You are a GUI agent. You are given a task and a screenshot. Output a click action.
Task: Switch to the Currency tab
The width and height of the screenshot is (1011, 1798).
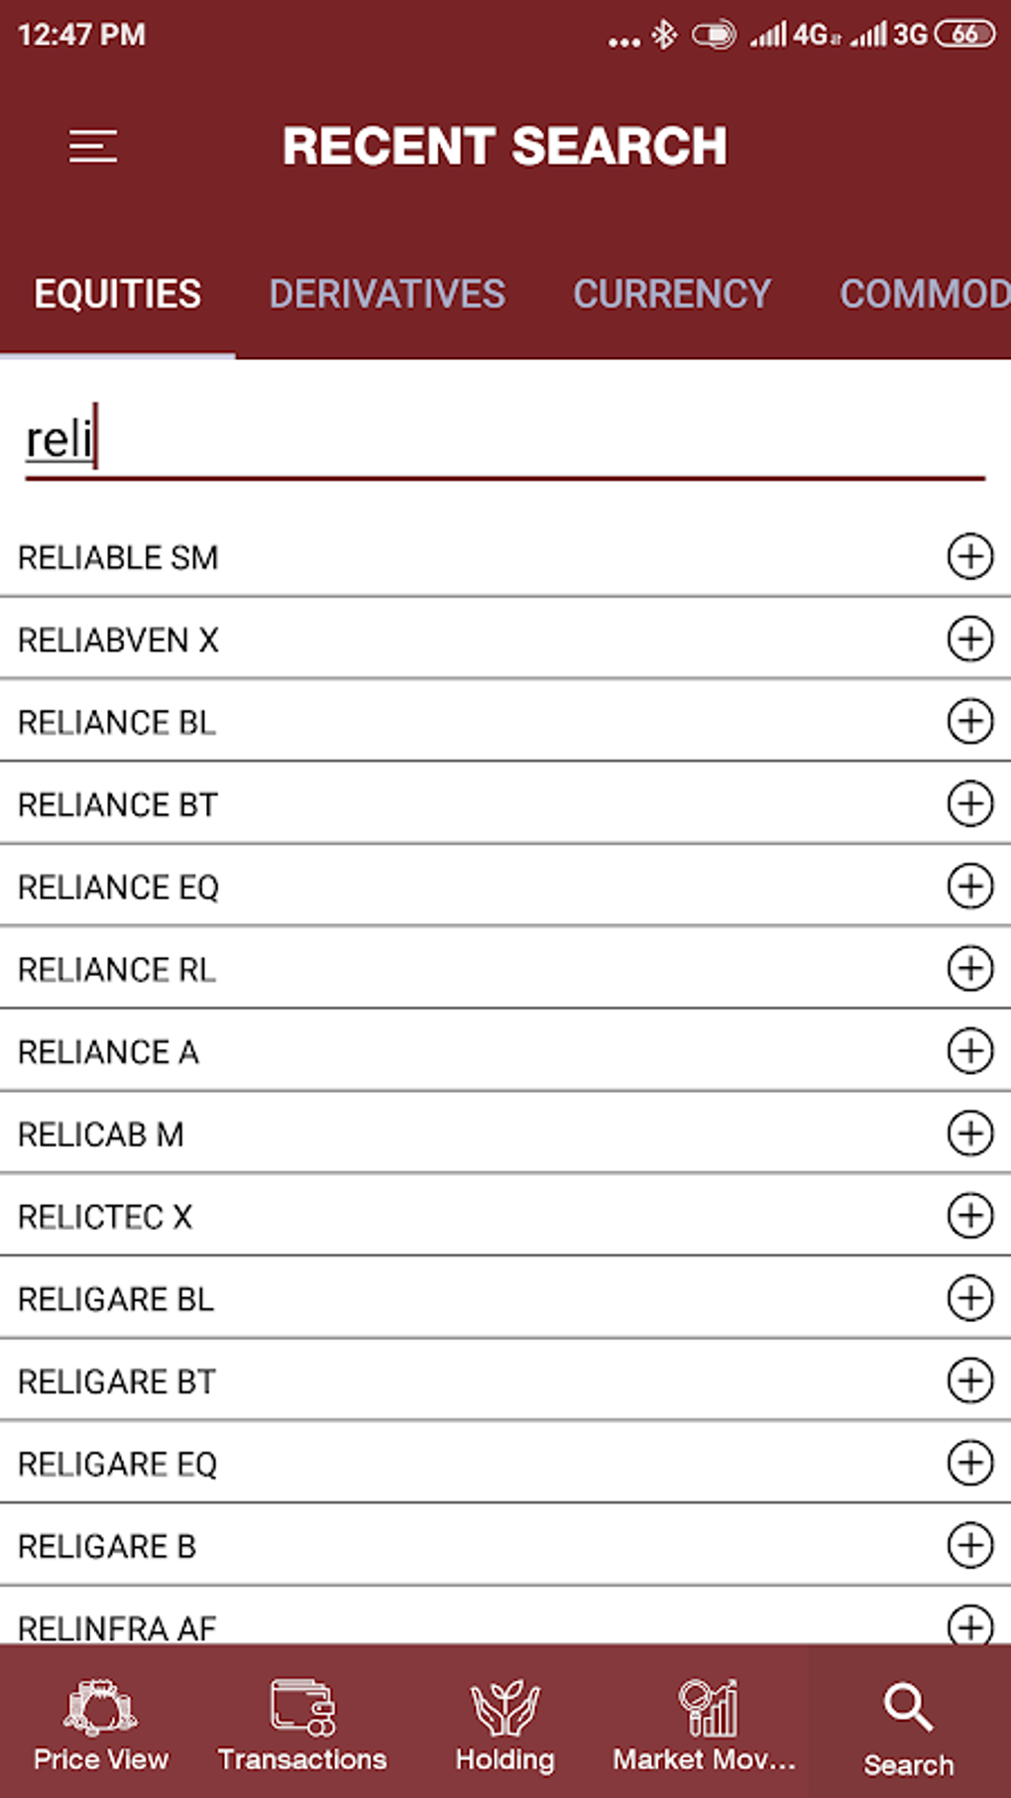(671, 295)
